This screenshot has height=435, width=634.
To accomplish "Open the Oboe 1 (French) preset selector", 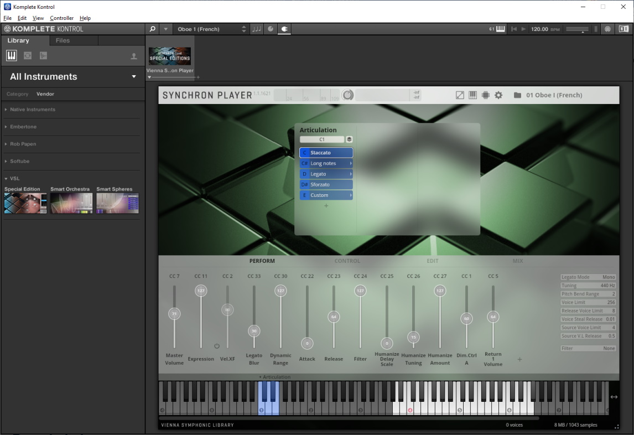I will (211, 29).
